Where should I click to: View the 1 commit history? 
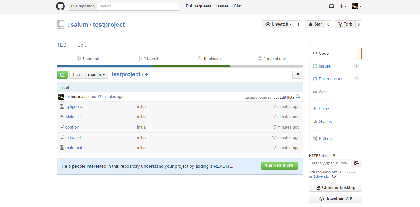pyautogui.click(x=88, y=59)
